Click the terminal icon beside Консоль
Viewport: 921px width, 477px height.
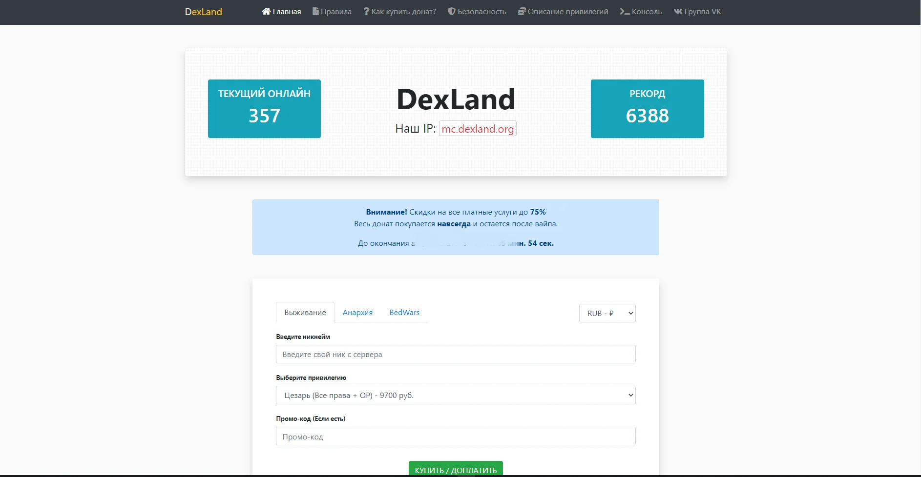pyautogui.click(x=625, y=11)
